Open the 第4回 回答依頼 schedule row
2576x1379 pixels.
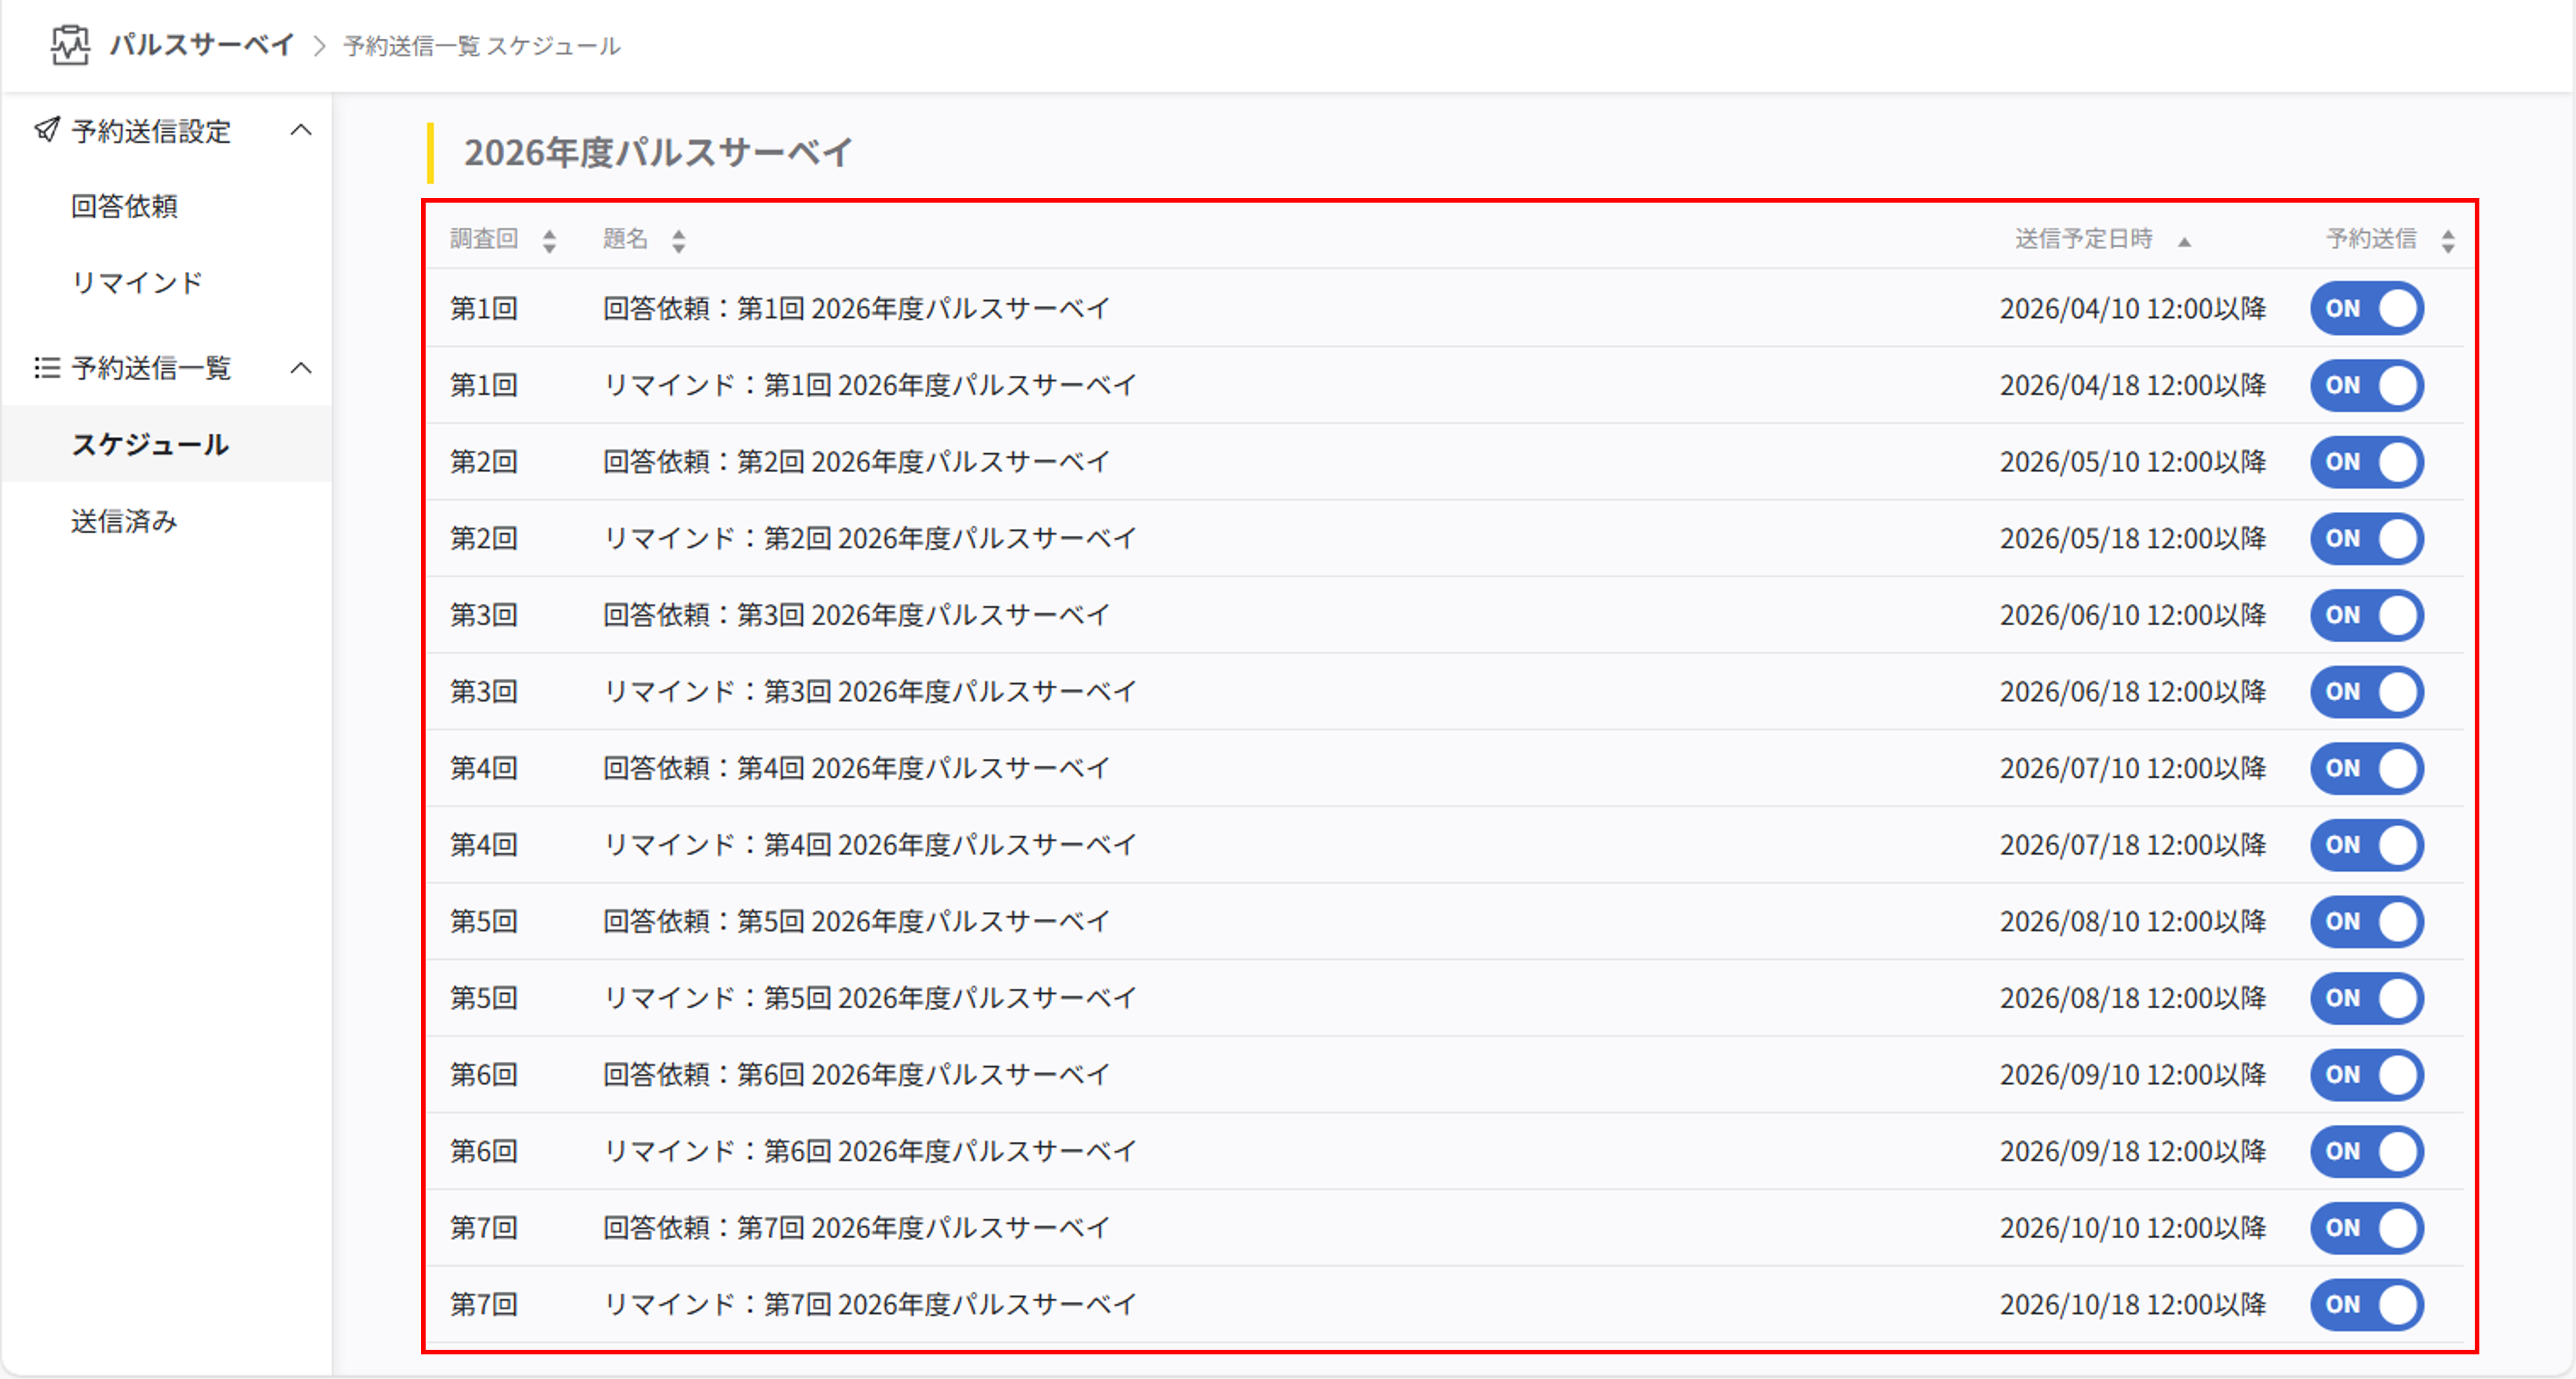coord(857,767)
